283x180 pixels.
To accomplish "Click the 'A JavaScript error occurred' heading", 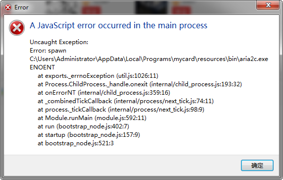I will (119, 25).
